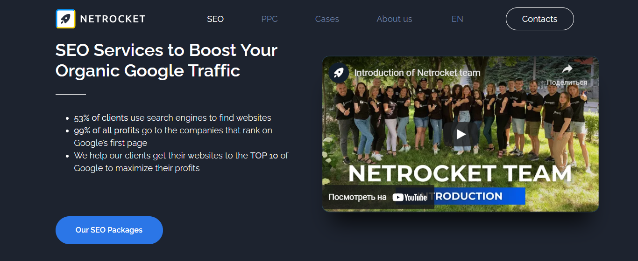The image size is (638, 261).
Task: Go to the Cases page
Action: click(x=327, y=19)
